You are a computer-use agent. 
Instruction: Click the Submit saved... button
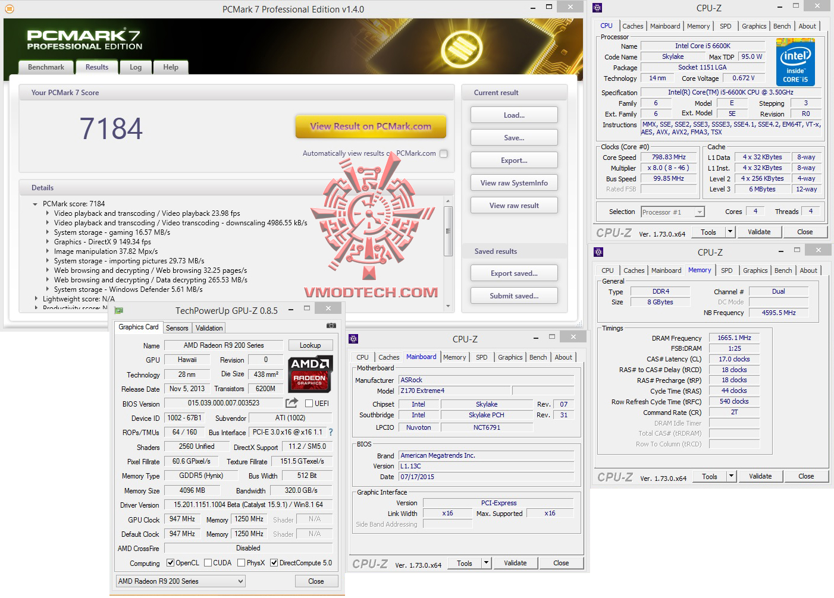point(514,296)
